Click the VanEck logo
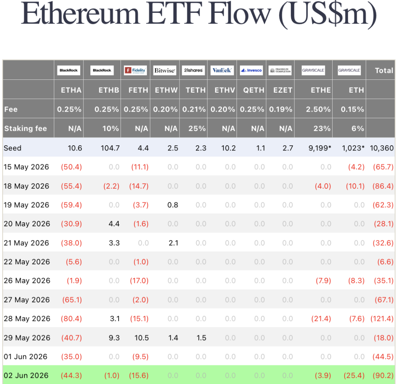This screenshot has width=397, height=384. click(222, 71)
